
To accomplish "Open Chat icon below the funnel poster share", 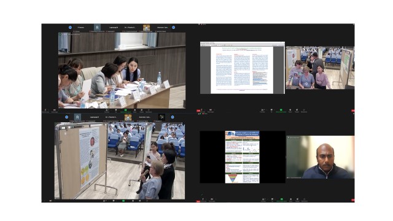I will click(272, 200).
